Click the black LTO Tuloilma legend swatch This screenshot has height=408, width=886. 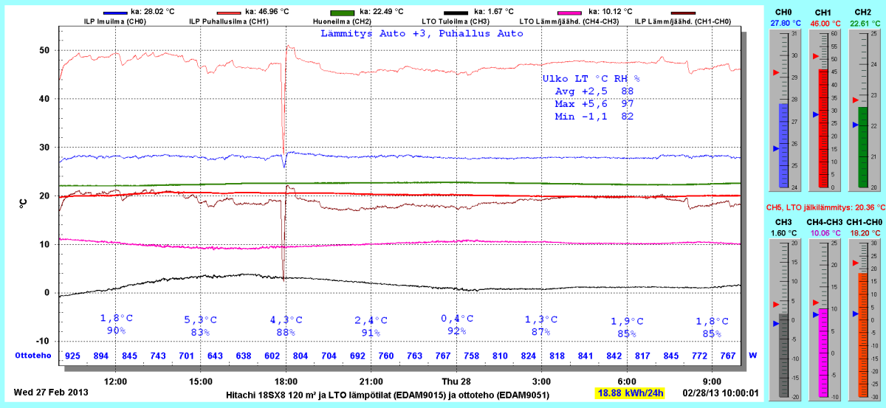pos(456,13)
